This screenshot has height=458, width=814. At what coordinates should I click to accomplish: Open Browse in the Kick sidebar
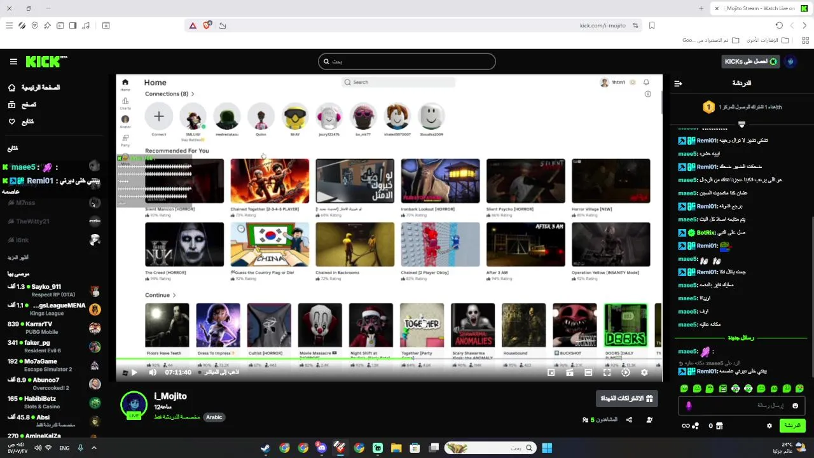point(22,104)
